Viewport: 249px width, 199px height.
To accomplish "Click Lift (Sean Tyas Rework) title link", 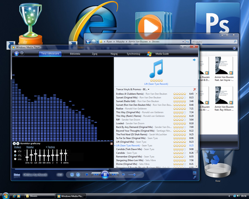I will click(156, 84).
